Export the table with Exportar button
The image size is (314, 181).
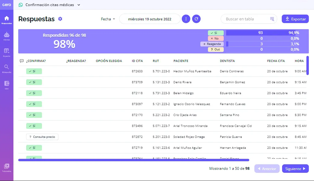click(295, 19)
